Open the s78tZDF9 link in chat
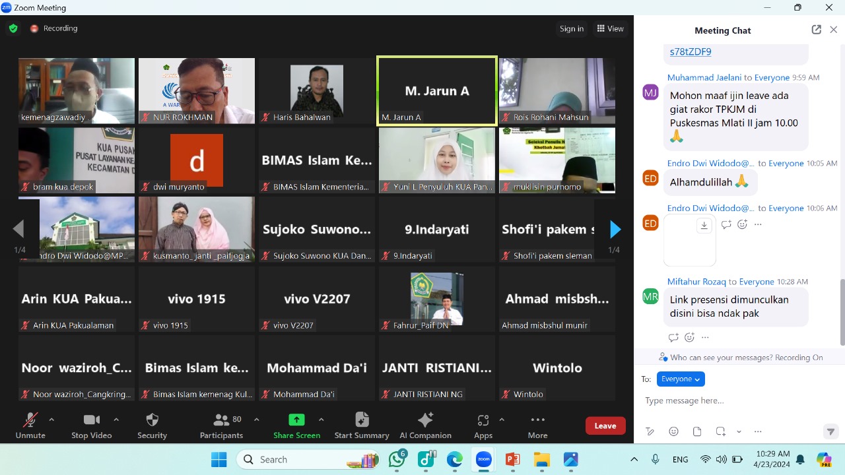 point(691,51)
